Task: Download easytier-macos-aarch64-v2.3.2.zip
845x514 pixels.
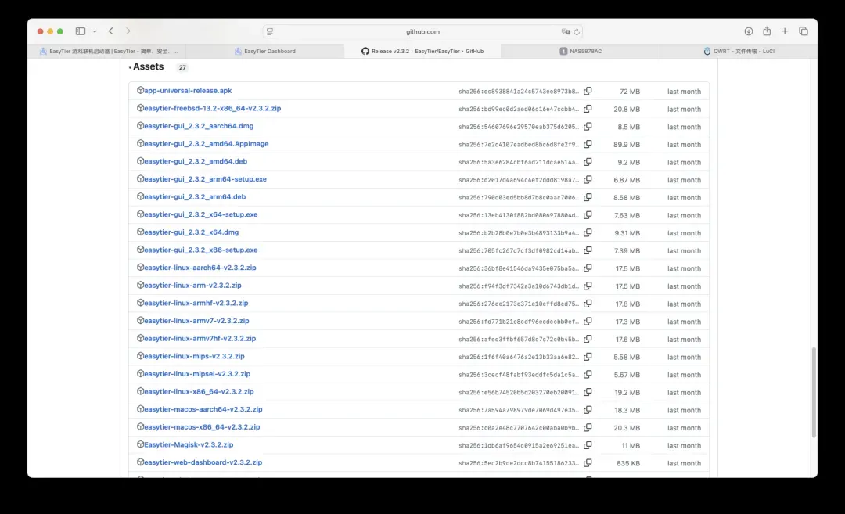Action: [x=203, y=409]
